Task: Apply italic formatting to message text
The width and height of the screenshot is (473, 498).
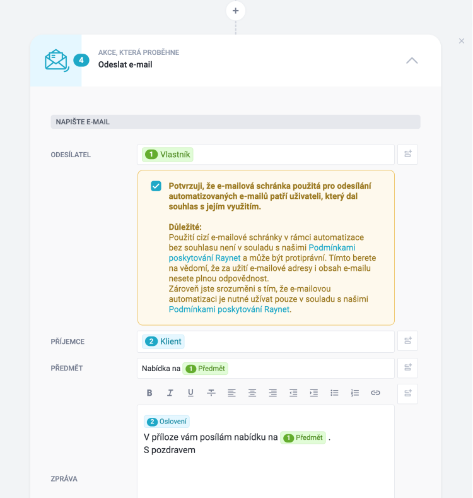Action: (x=170, y=393)
